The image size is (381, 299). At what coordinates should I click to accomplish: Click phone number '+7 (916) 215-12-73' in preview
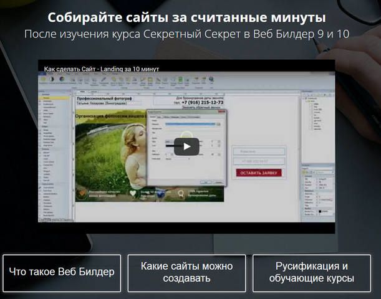click(203, 102)
